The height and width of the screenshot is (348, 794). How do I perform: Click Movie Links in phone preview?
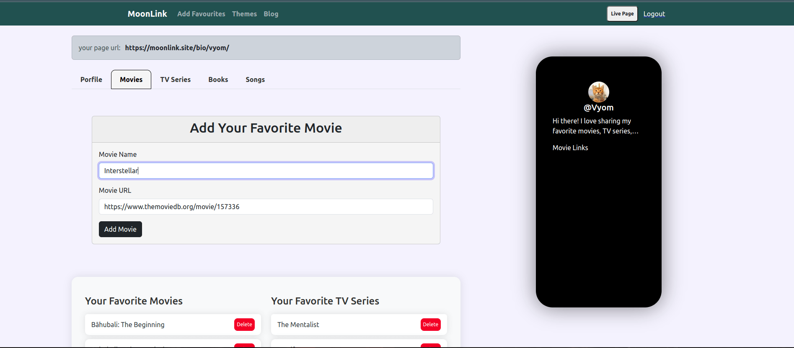point(570,148)
